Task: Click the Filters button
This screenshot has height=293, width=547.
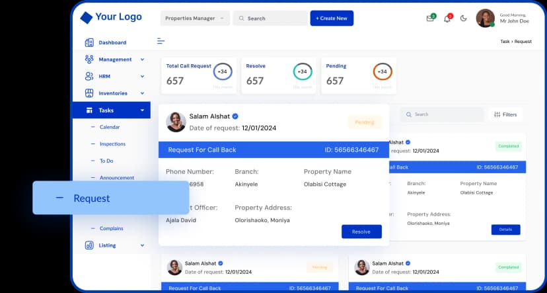Action: point(505,114)
